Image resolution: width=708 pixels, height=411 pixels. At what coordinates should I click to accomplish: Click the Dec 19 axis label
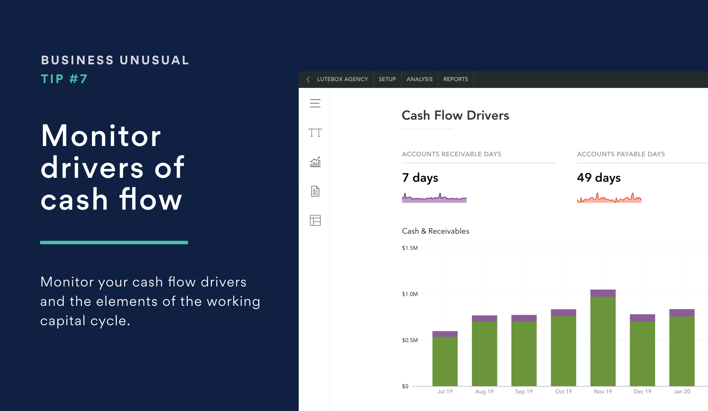coord(642,391)
